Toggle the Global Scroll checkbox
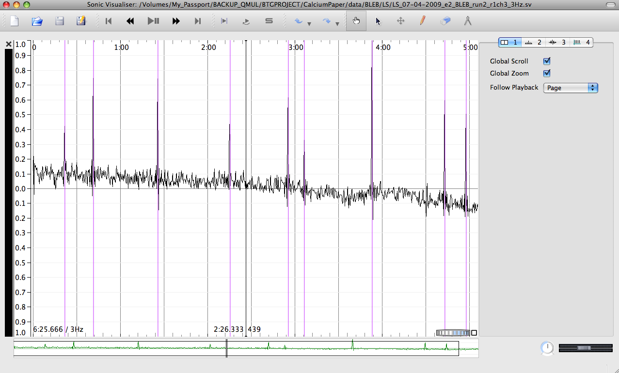The width and height of the screenshot is (619, 373). click(x=547, y=61)
